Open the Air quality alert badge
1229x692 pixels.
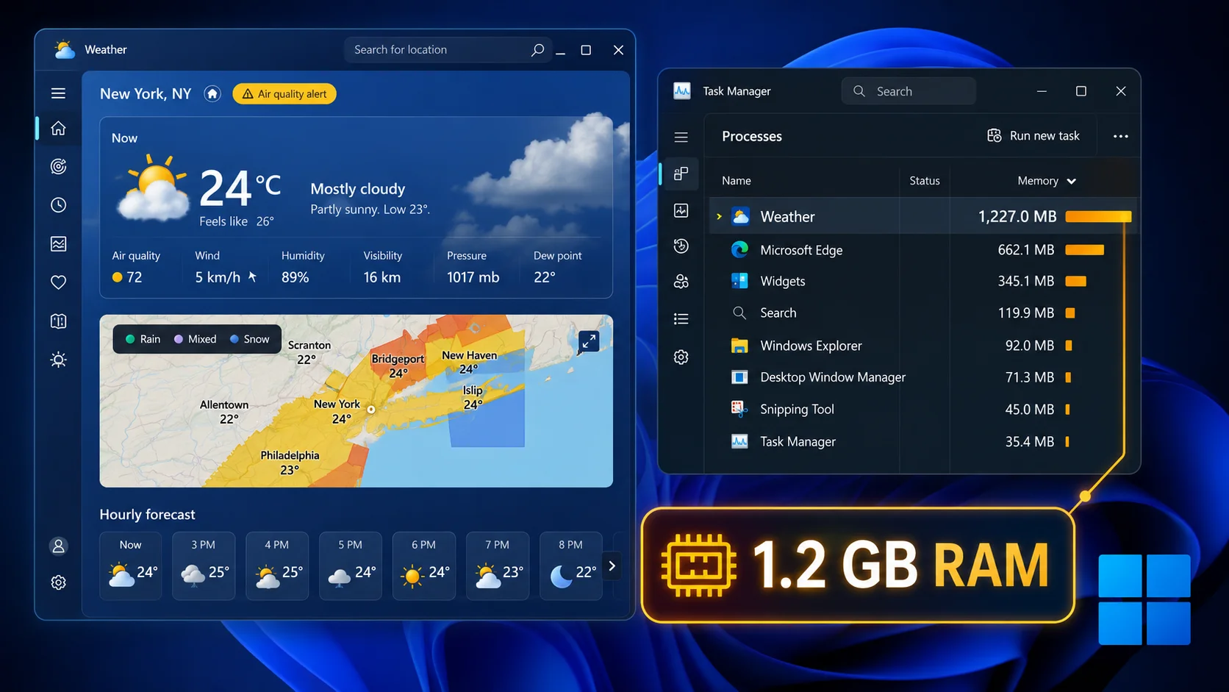(x=284, y=94)
